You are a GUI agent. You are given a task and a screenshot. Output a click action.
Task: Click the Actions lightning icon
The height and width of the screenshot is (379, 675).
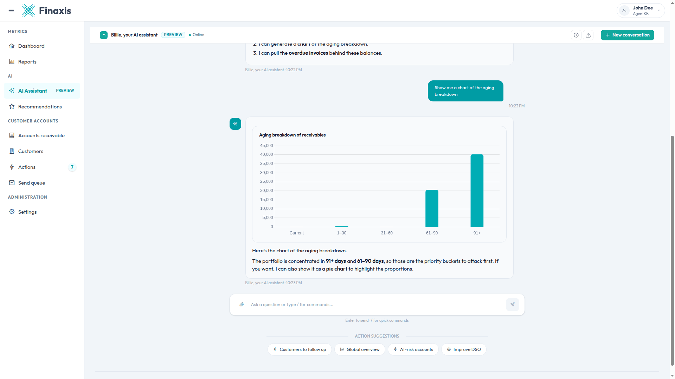click(x=12, y=167)
